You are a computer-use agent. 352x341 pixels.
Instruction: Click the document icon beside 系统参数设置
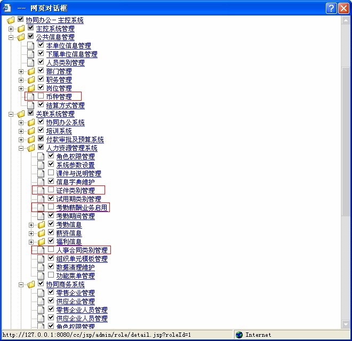click(x=41, y=165)
